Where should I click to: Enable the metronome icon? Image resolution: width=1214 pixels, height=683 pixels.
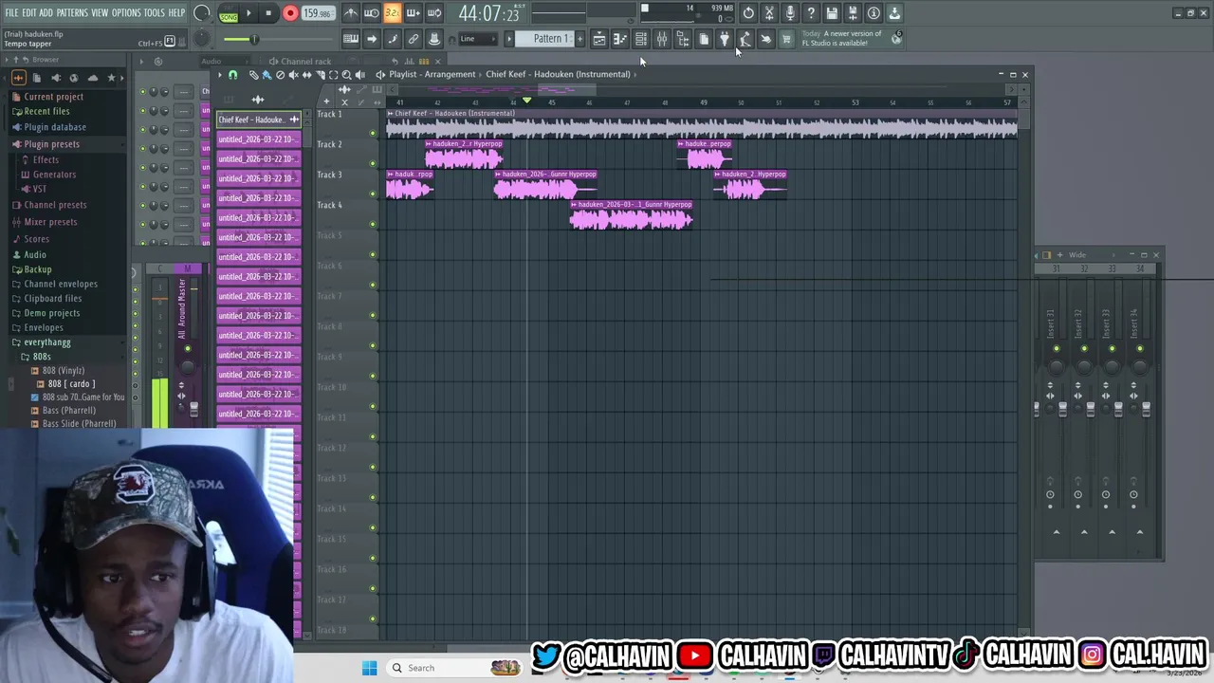click(x=351, y=13)
